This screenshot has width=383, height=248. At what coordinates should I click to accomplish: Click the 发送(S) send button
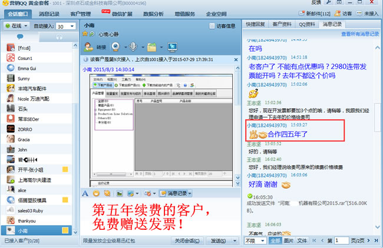tap(218, 241)
